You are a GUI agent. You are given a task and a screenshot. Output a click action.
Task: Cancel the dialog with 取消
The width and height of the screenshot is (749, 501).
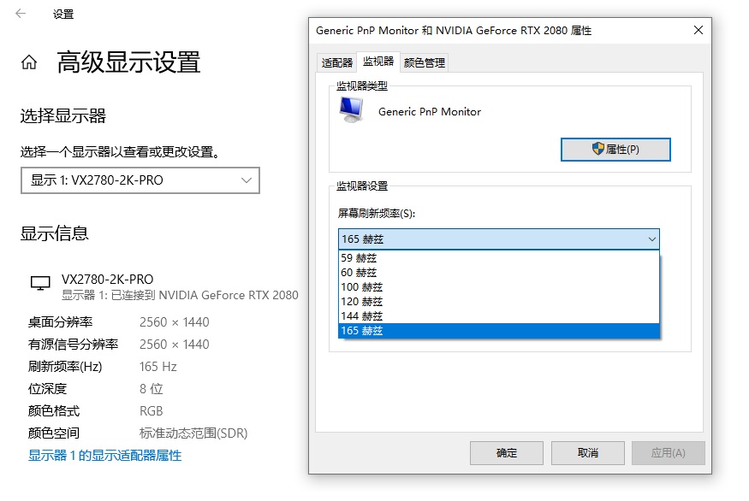tap(587, 453)
